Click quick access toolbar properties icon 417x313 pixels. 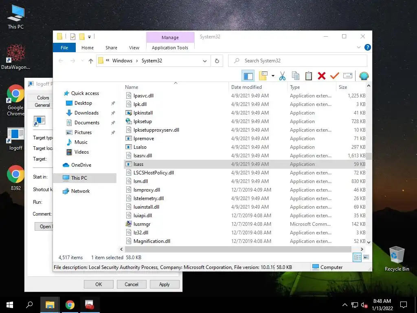click(72, 37)
